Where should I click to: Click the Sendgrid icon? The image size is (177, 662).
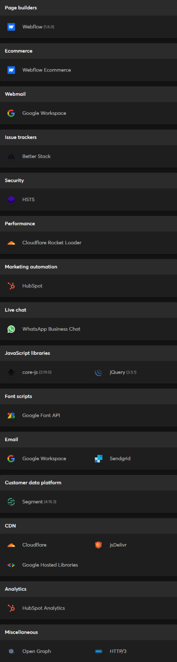(99, 458)
